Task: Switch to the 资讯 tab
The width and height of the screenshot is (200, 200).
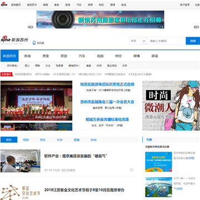Action: 9,140
